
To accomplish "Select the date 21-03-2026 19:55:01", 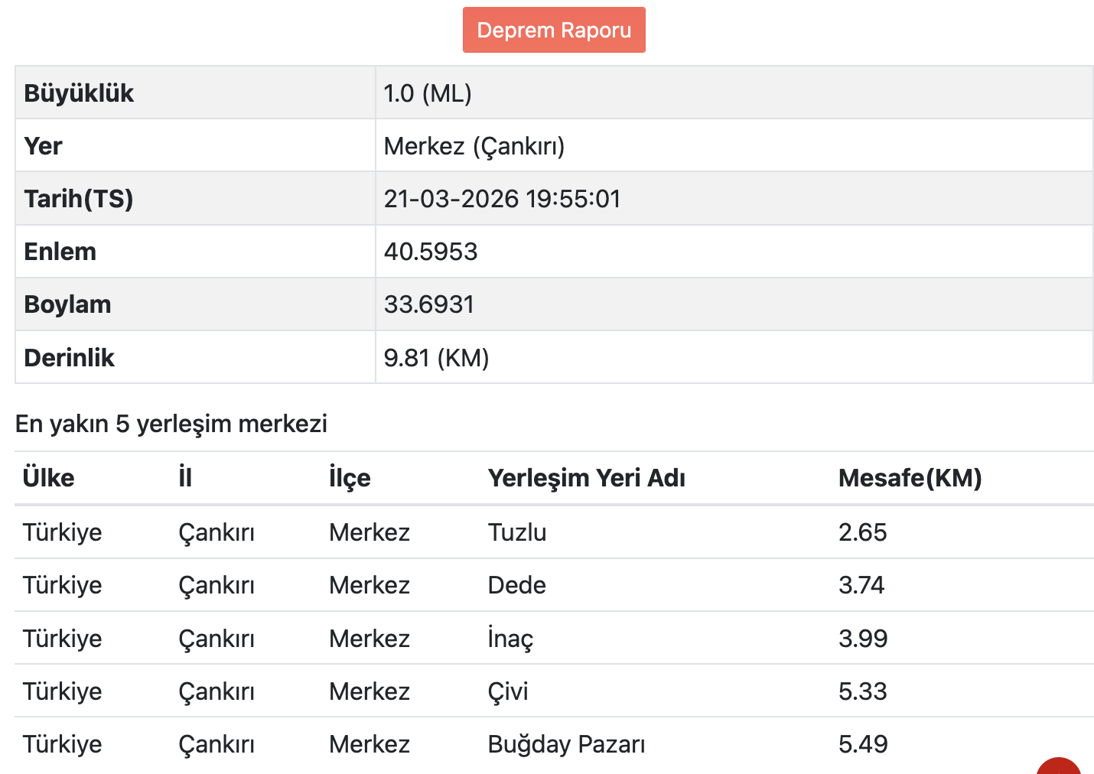I will click(x=502, y=199).
